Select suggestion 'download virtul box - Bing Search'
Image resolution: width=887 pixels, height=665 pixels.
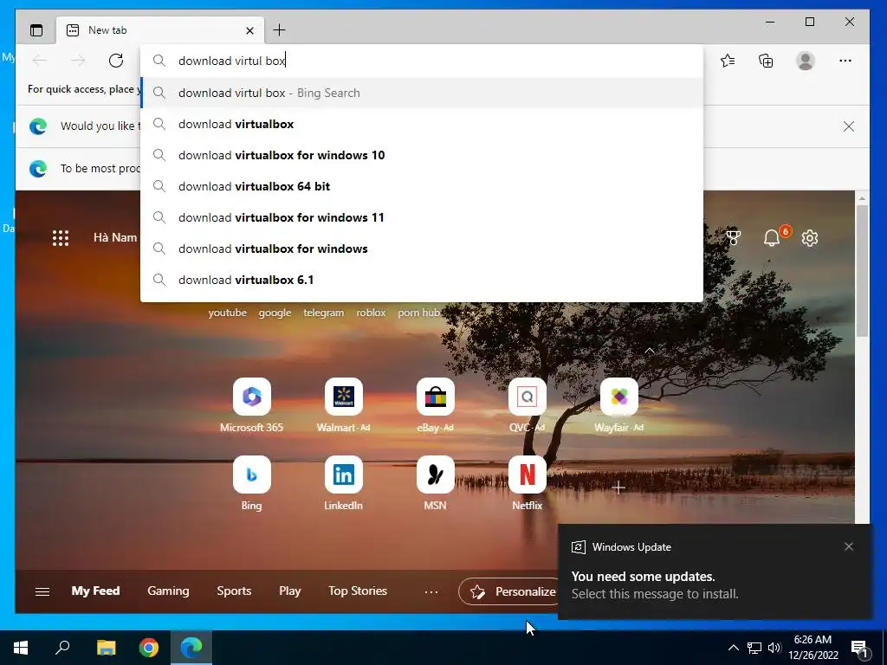point(422,93)
